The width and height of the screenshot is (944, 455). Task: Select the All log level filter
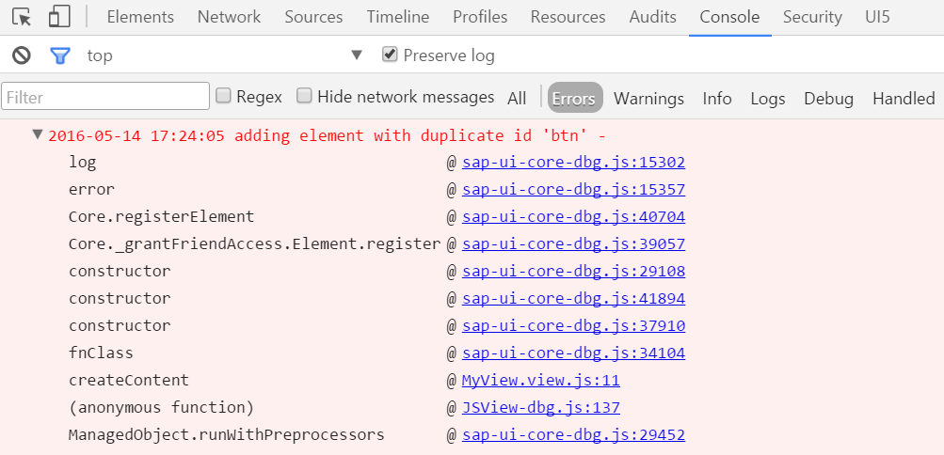(517, 98)
